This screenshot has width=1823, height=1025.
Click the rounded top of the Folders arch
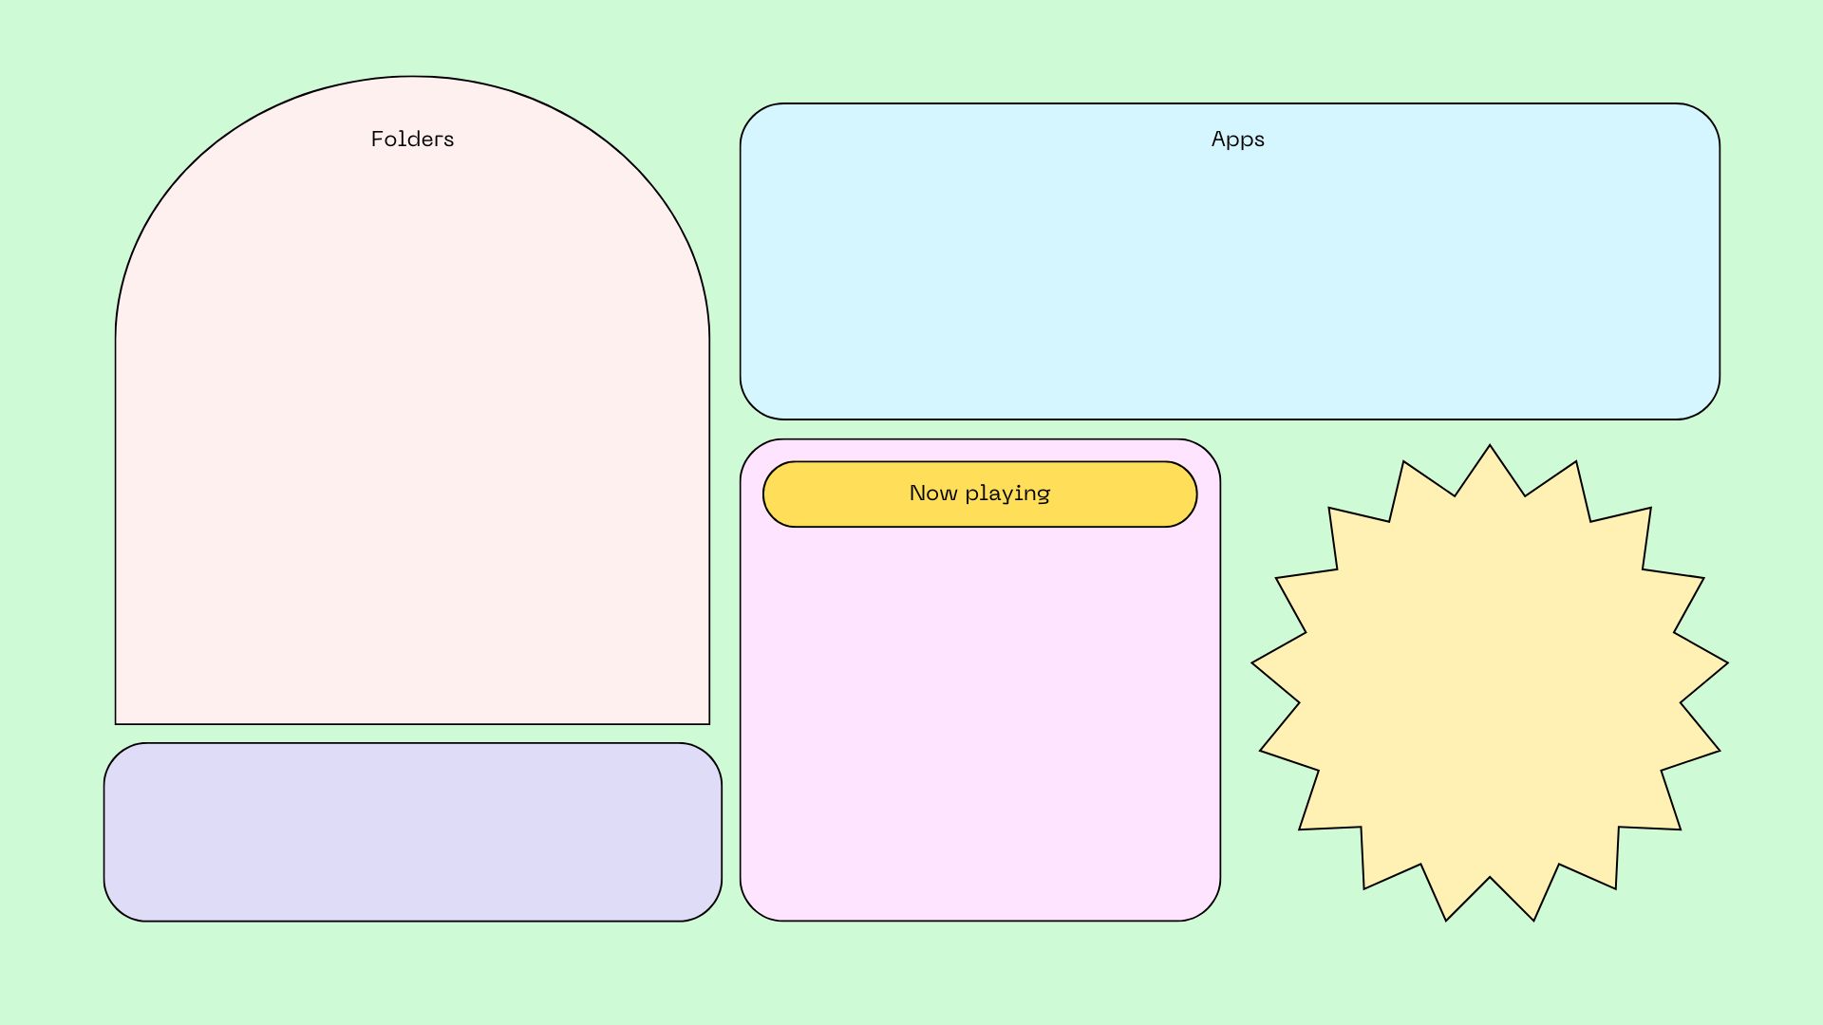point(412,85)
